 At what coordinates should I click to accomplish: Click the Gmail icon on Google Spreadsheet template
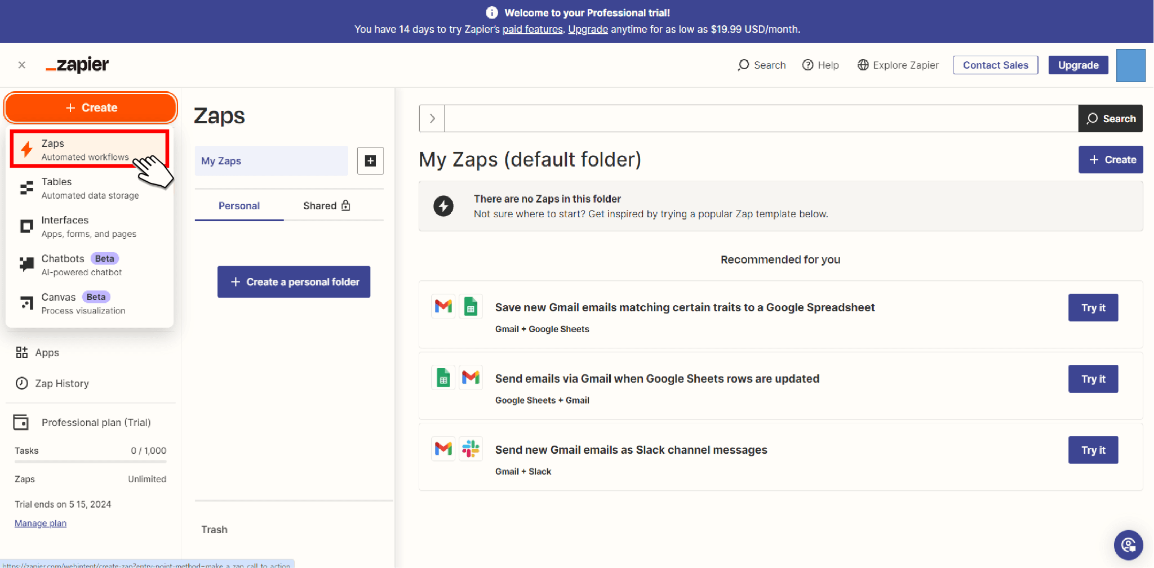coord(443,307)
